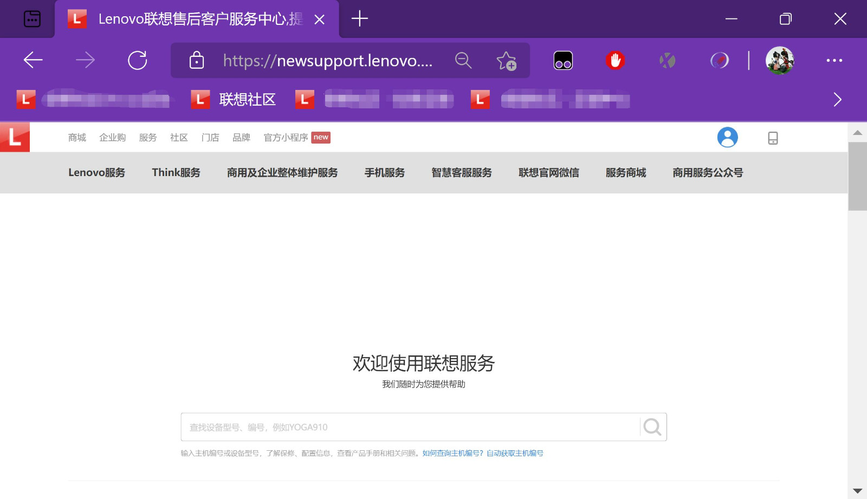Open 品牌 link
The image size is (867, 499).
[x=241, y=138]
